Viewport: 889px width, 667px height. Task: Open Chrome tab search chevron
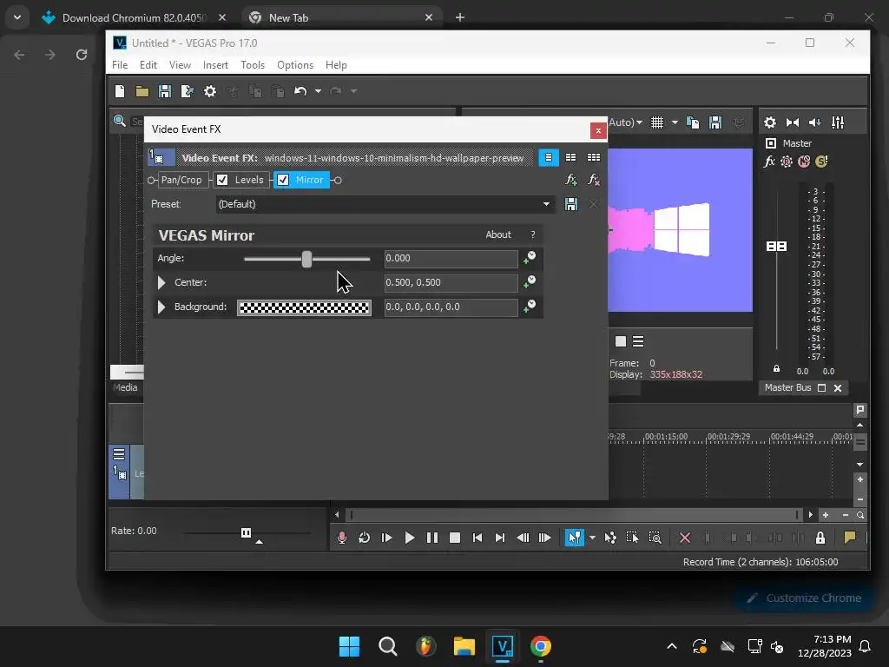pos(17,17)
